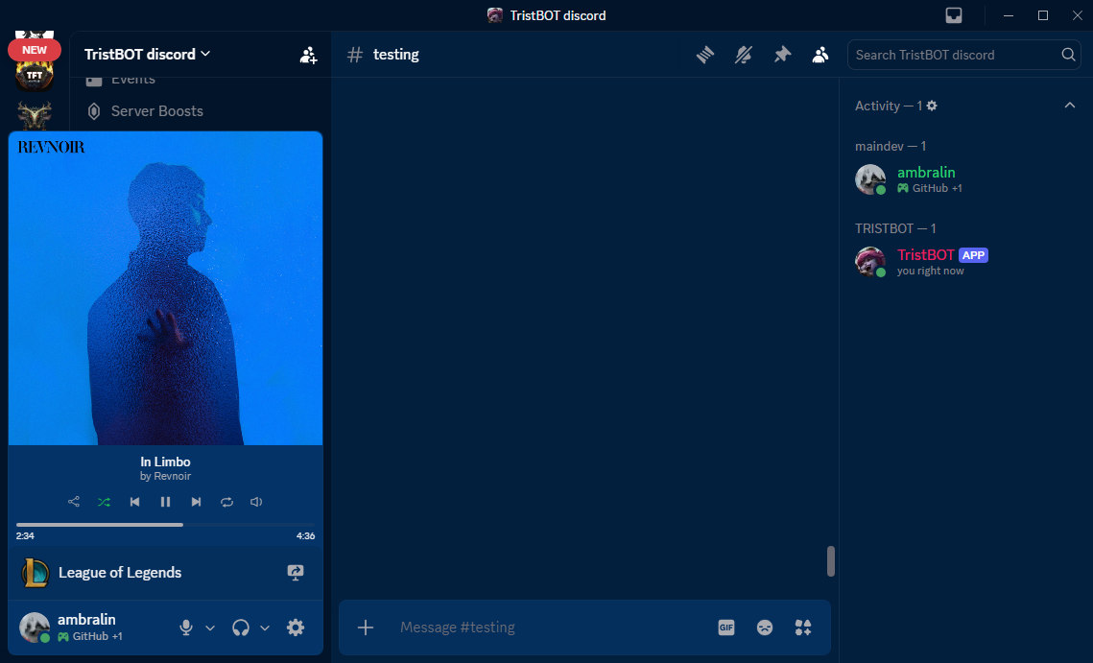The width and height of the screenshot is (1093, 663).
Task: Stream League of Legends via screen-share icon
Action: click(296, 573)
